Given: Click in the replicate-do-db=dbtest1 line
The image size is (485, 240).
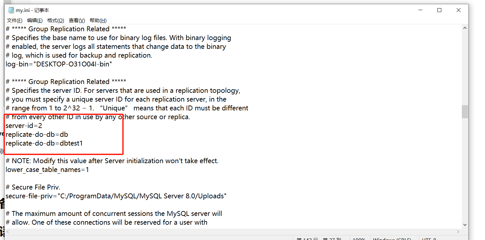Looking at the screenshot, I should pyautogui.click(x=44, y=143).
